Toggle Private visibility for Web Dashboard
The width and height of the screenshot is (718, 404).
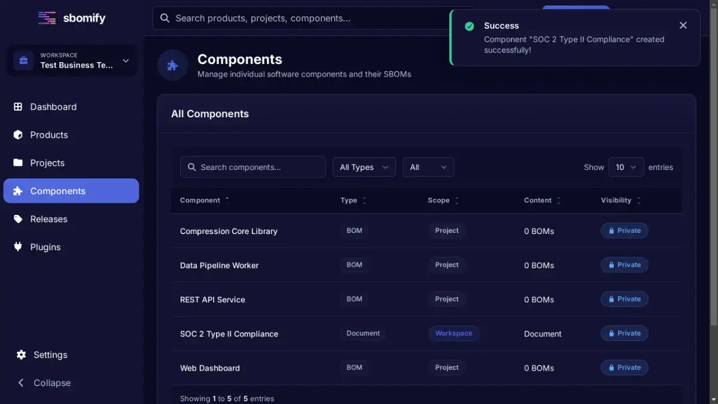point(624,367)
